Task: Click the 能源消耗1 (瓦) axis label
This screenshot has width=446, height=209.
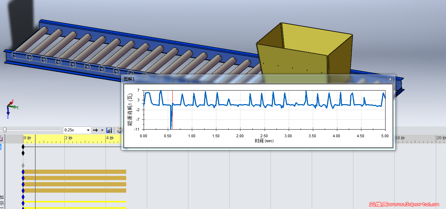Action: coord(130,109)
